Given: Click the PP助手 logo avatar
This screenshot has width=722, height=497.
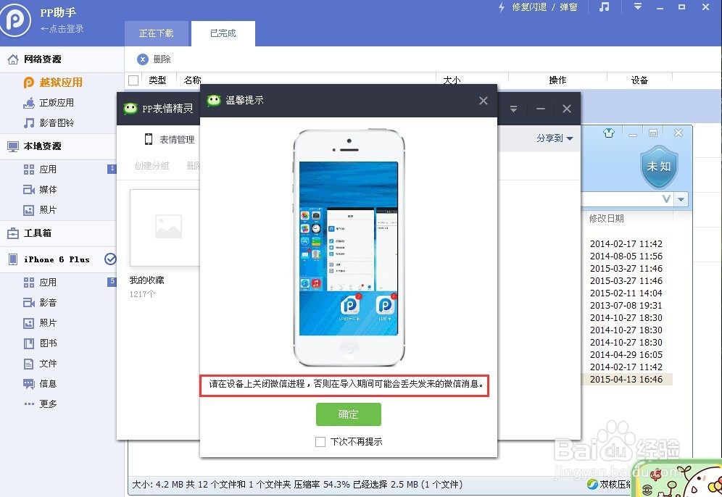Looking at the screenshot, I should [x=14, y=20].
